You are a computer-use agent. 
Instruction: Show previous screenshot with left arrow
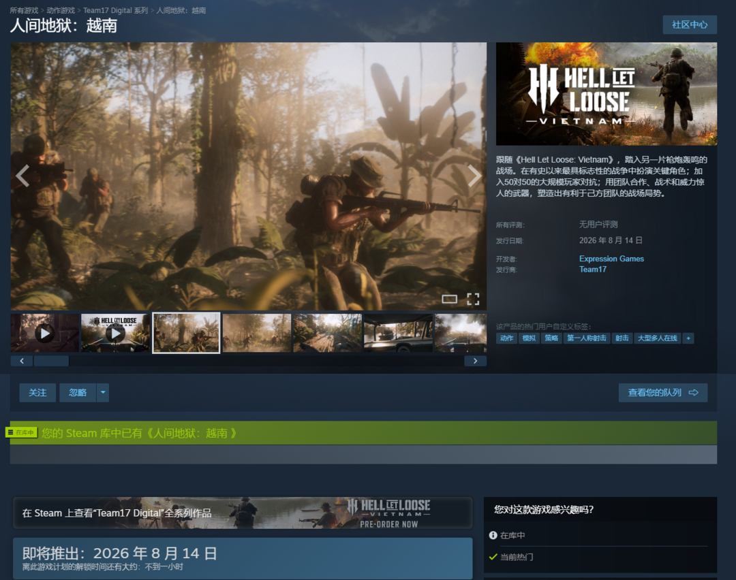pyautogui.click(x=22, y=176)
